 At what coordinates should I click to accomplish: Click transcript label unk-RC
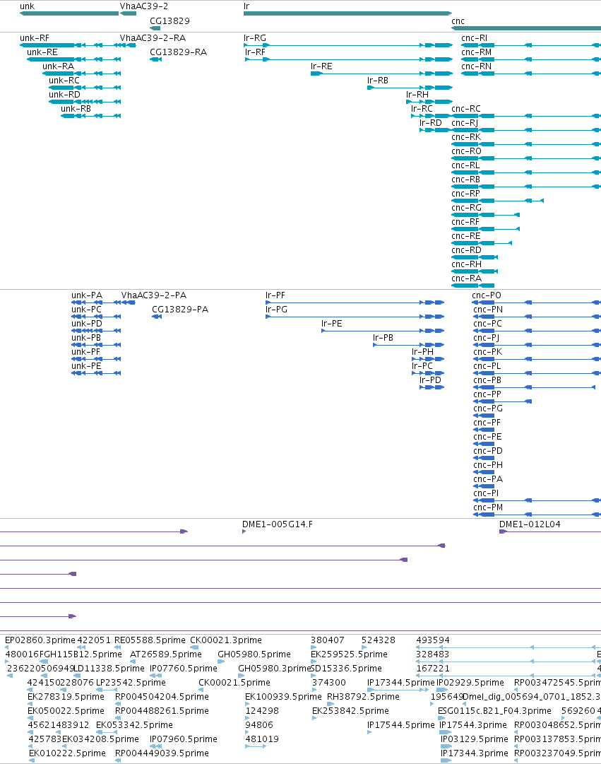[x=64, y=81]
